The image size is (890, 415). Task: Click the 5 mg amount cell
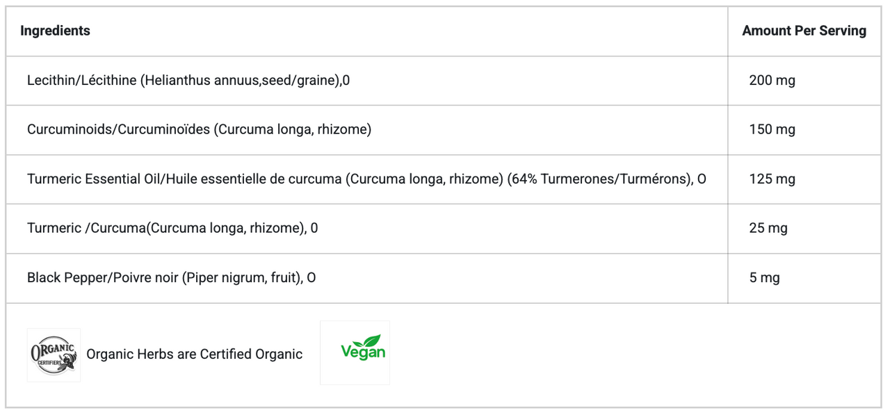click(x=764, y=278)
